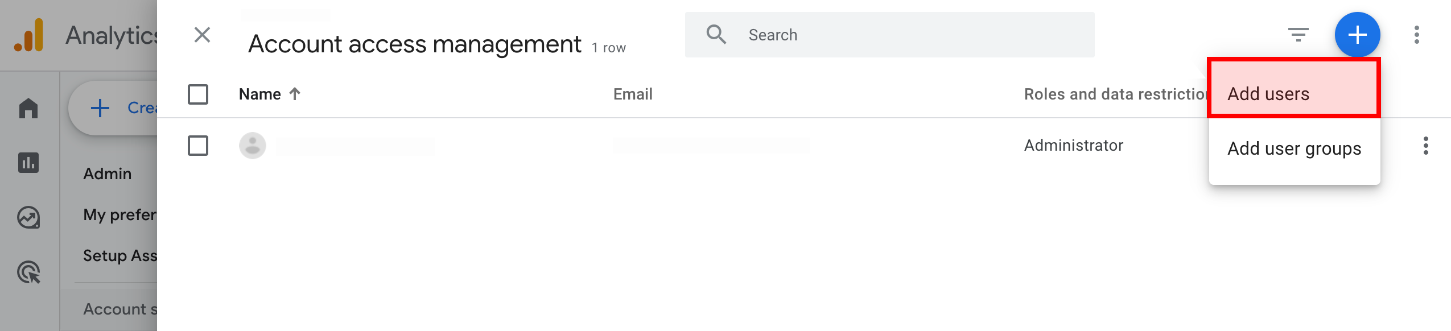Check the Administrator user row checkbox
Viewport: 1451px width, 331px height.
pos(198,146)
